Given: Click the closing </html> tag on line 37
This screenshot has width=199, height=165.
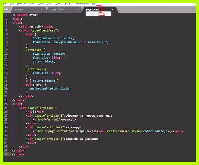Looking at the screenshot, I should click(x=18, y=154).
